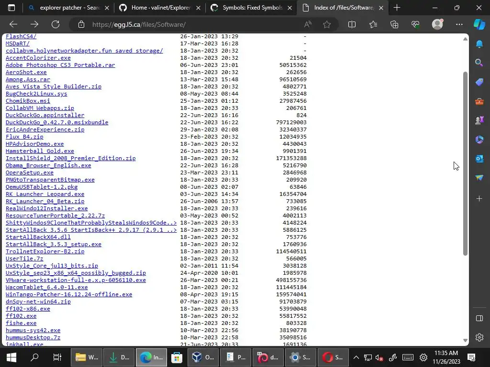The width and height of the screenshot is (490, 367).
Task: Click the page vertical scrollbar thumb
Action: [465, 163]
